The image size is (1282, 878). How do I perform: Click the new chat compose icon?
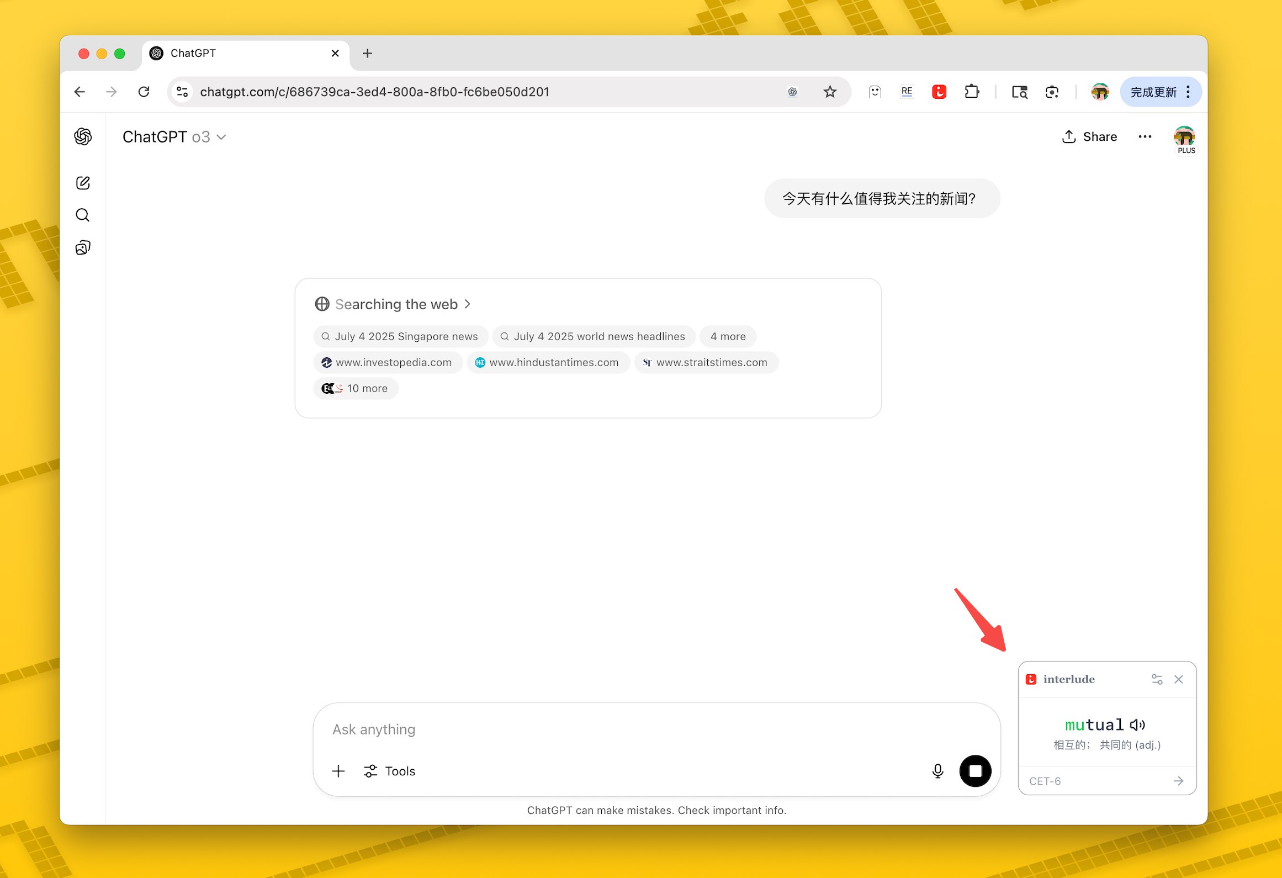tap(83, 183)
